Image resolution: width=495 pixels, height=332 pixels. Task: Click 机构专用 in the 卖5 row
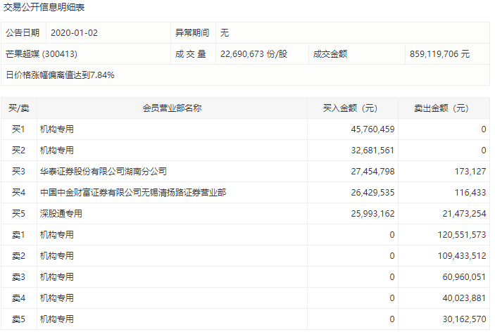57,319
